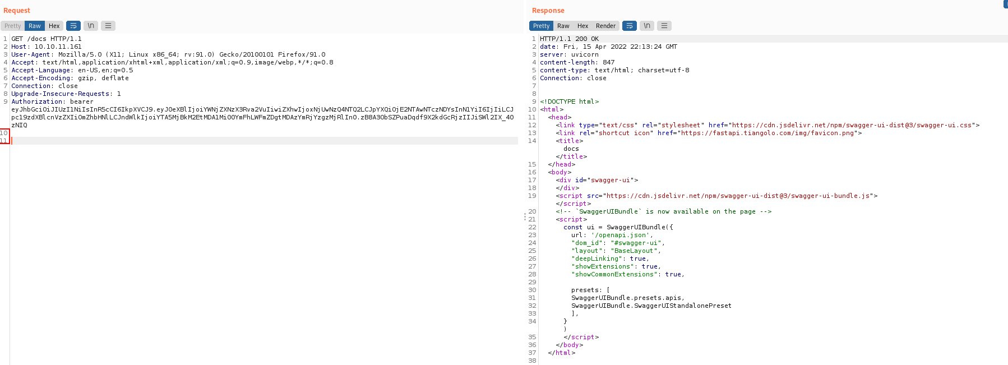The width and height of the screenshot is (1008, 365).
Task: Click the swagger-ui.css stylesheet link line
Action: pyautogui.click(x=767, y=126)
